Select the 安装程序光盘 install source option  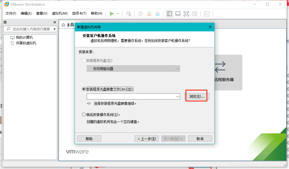(84, 60)
